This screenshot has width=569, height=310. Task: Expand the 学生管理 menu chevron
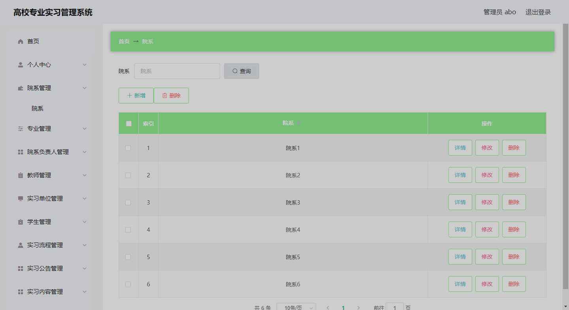click(x=85, y=222)
